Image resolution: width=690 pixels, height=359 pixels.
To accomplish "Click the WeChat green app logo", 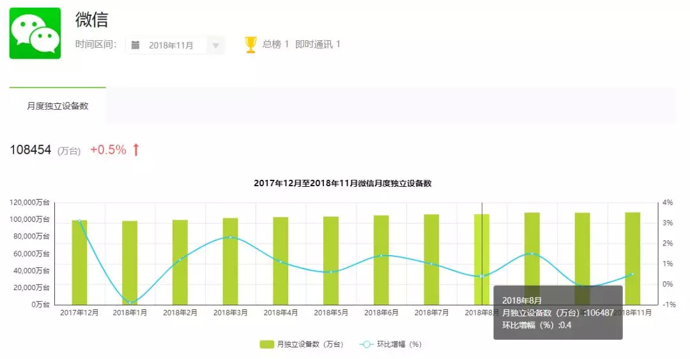I will coord(35,33).
